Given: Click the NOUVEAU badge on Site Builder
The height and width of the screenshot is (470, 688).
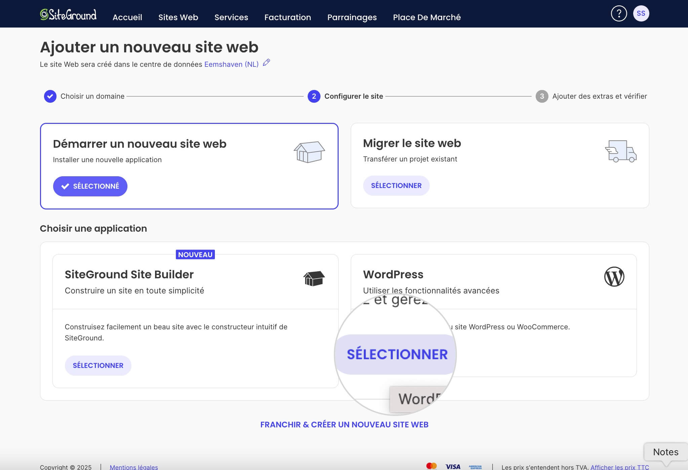Looking at the screenshot, I should click(195, 254).
